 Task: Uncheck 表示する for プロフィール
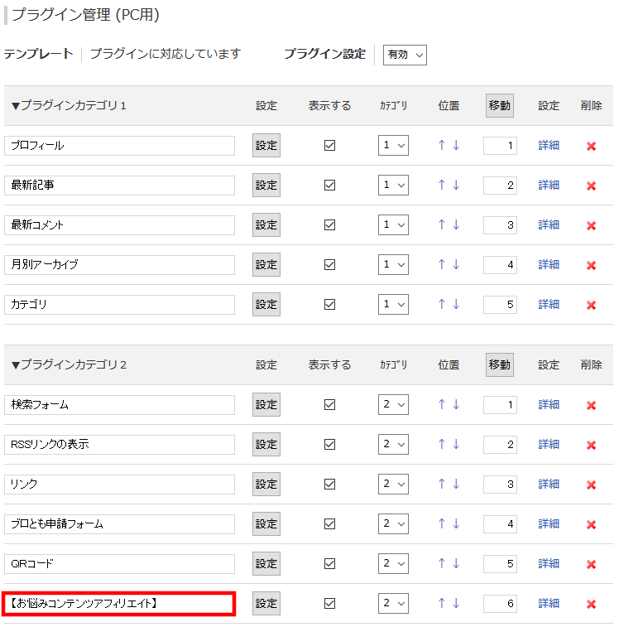click(x=329, y=145)
